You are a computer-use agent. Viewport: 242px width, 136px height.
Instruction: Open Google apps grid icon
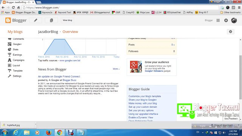[x=218, y=20]
